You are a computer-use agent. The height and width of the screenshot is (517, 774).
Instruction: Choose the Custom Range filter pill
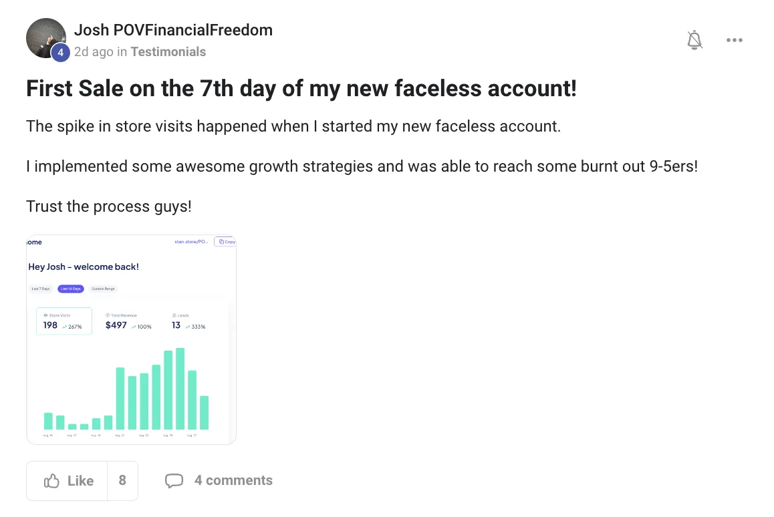103,289
